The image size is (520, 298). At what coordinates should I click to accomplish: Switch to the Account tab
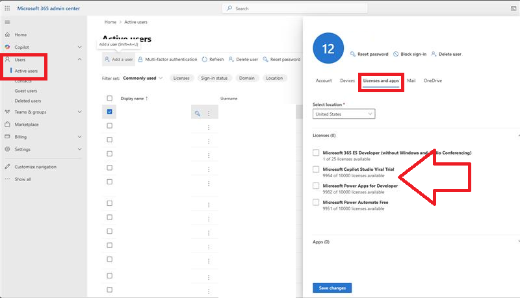tap(324, 81)
